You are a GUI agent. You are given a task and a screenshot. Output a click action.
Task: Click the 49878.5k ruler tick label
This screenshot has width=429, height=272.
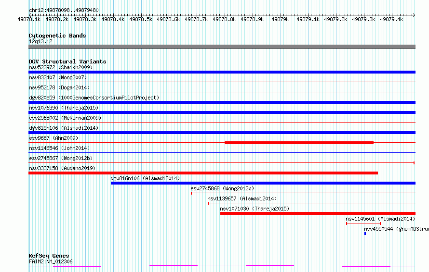point(141,19)
